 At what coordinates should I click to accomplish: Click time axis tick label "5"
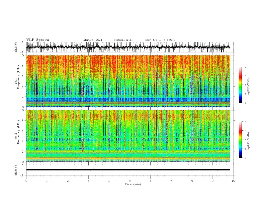pos(130,181)
